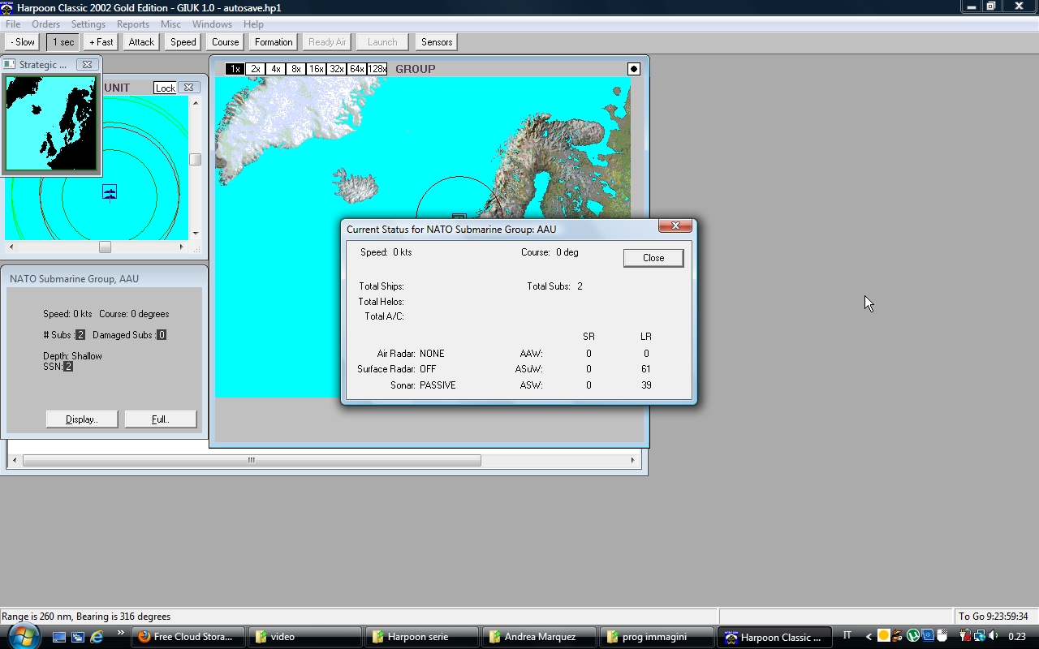Viewport: 1039px width, 649px height.
Task: Open the Orders menu
Action: point(45,24)
